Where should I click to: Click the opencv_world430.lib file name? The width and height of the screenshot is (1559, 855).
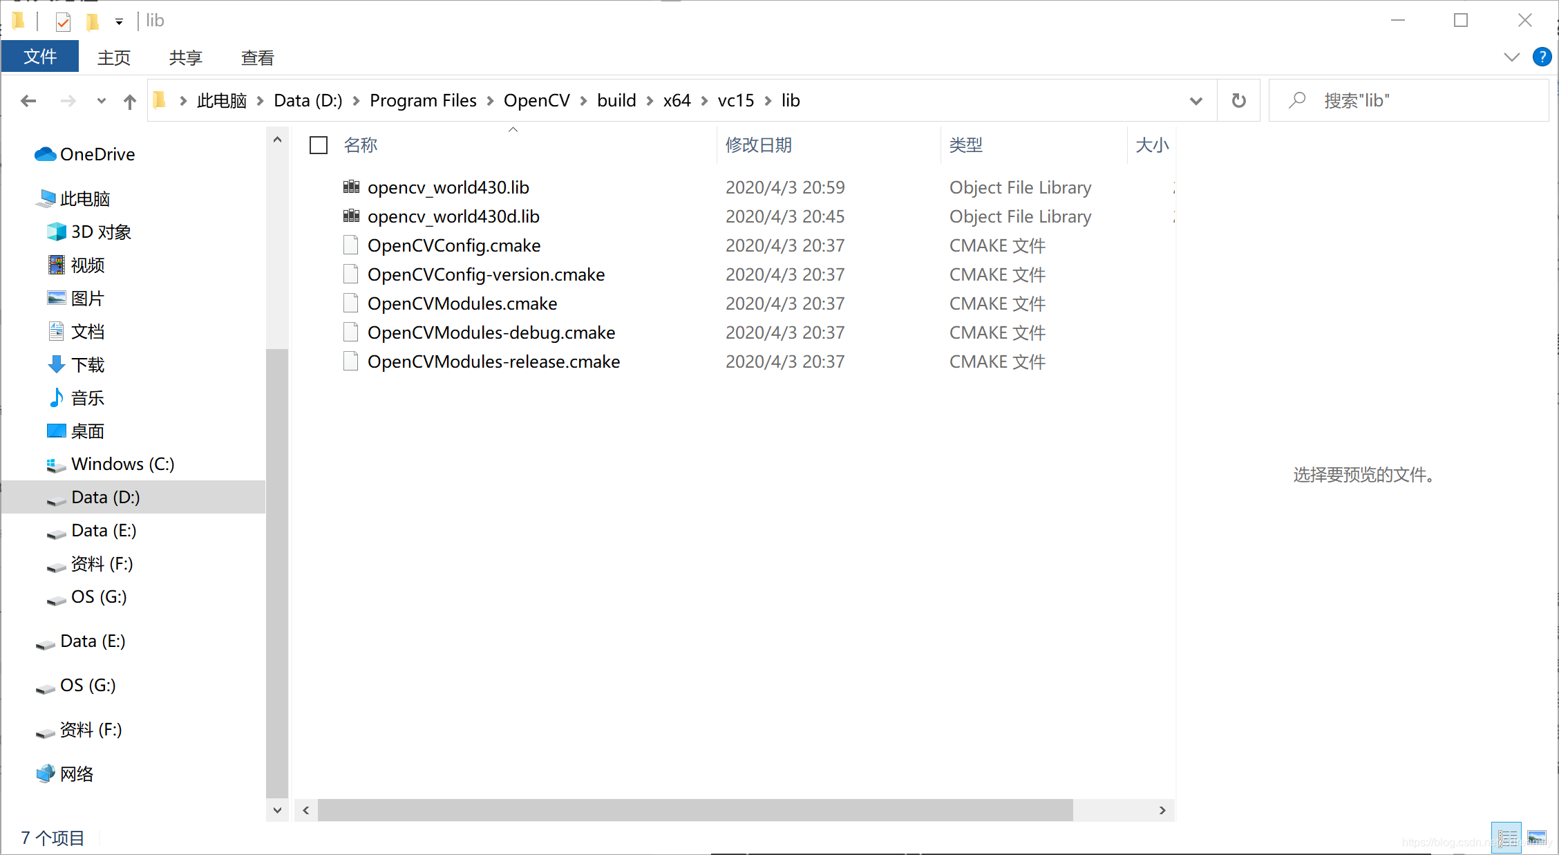pos(448,187)
